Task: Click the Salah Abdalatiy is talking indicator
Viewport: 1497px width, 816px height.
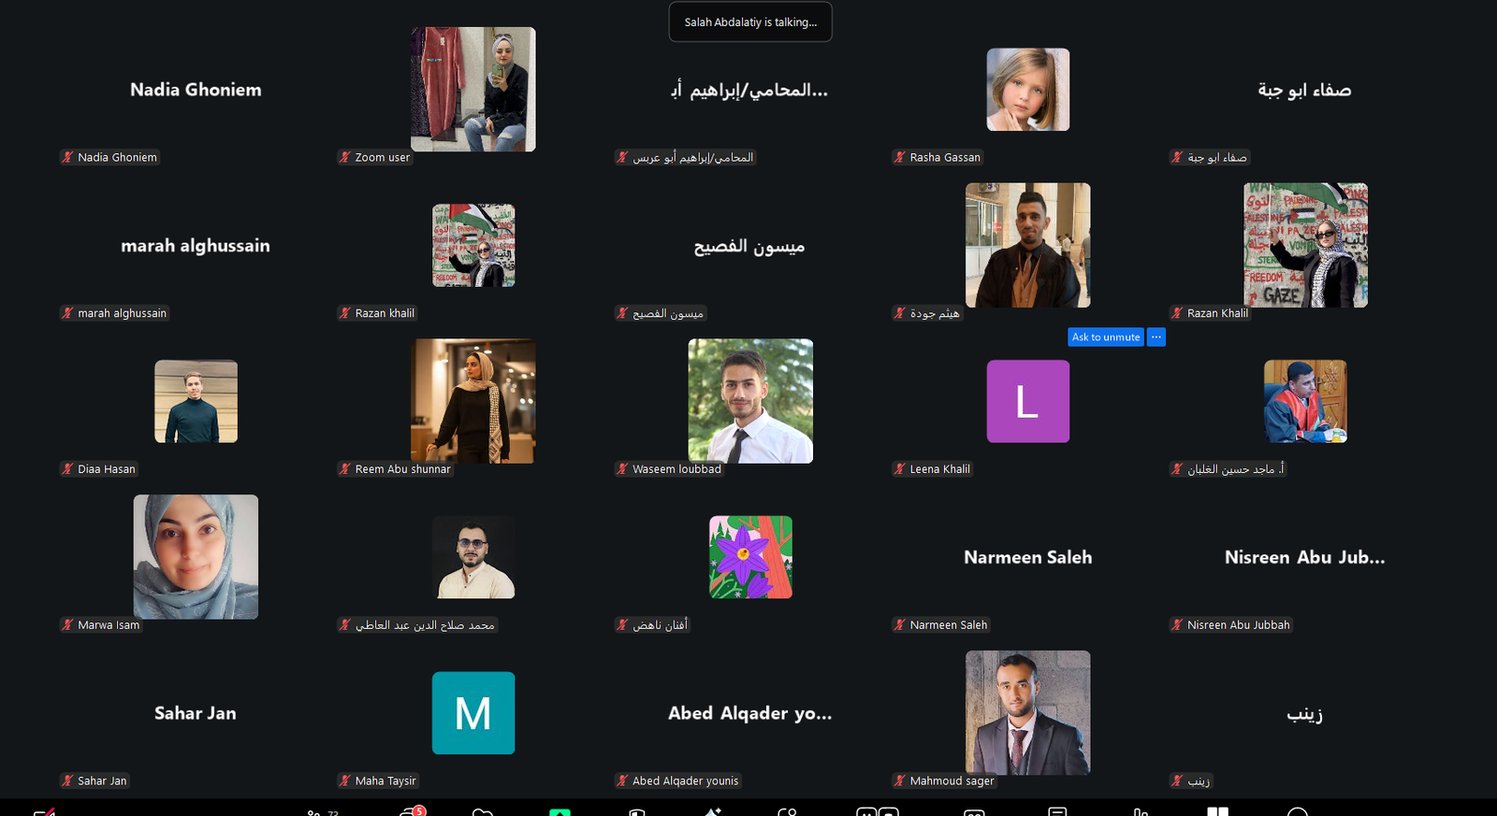Action: tap(750, 21)
